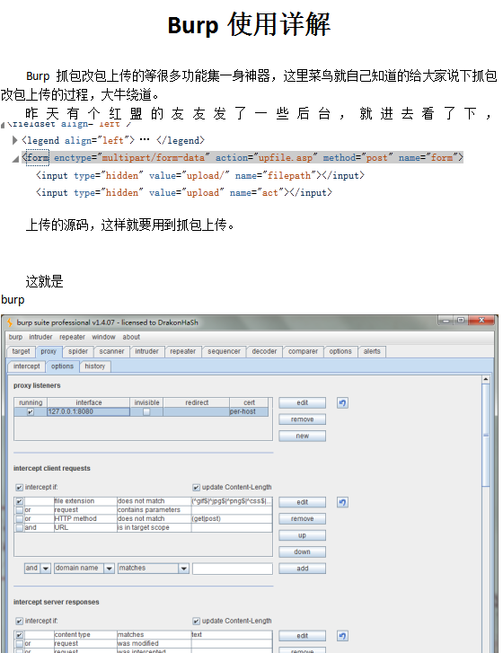
Task: Maximize the Burp Suite window
Action: click(x=461, y=321)
